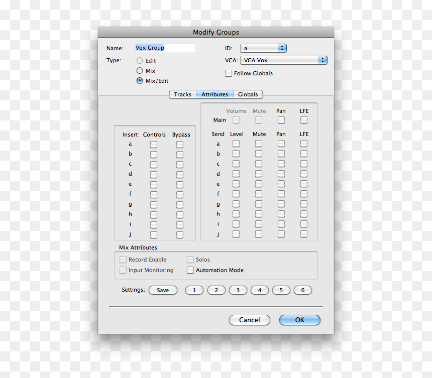
Task: Toggle the Record Enable checkbox
Action: tap(123, 260)
